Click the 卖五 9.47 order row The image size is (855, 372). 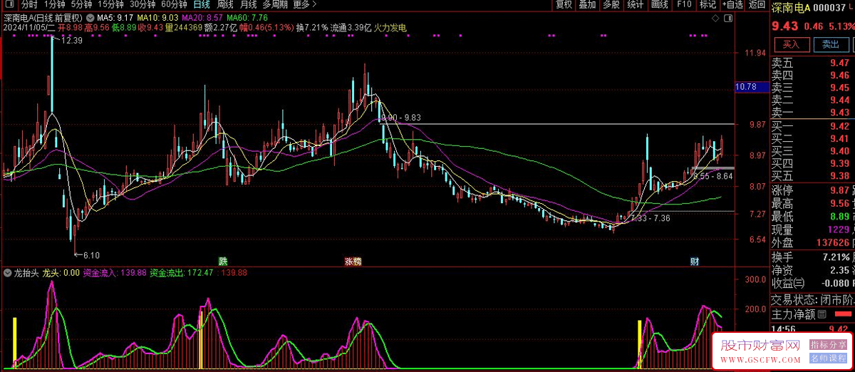(x=812, y=63)
